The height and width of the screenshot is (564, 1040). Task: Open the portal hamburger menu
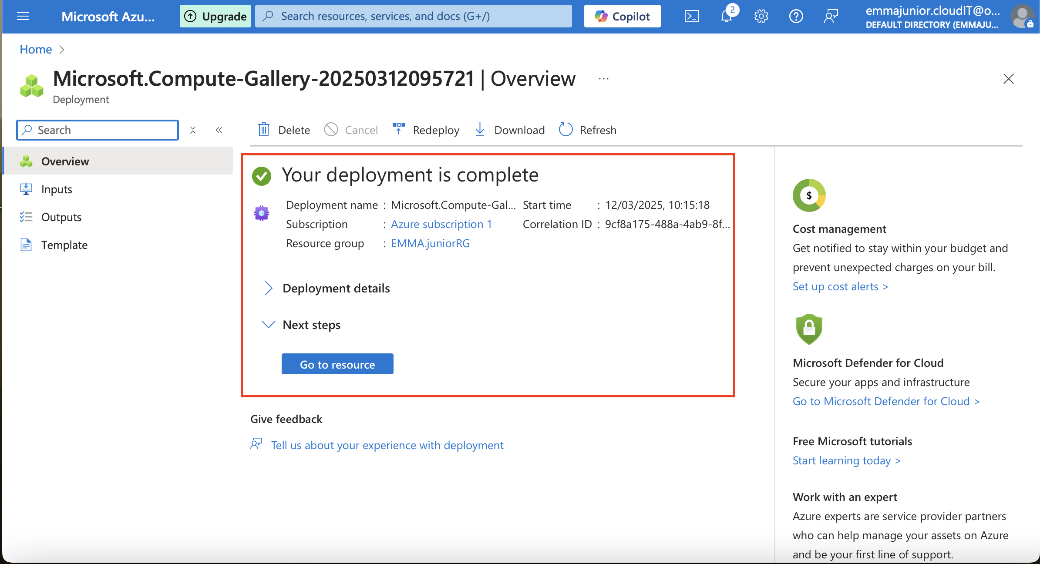(x=23, y=17)
